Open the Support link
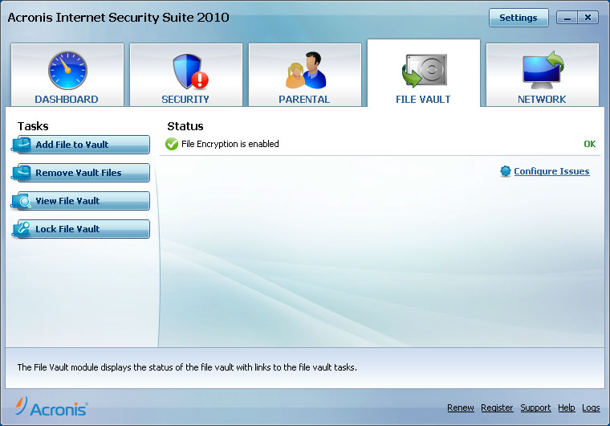Viewport: 610px width, 426px height. point(535,408)
